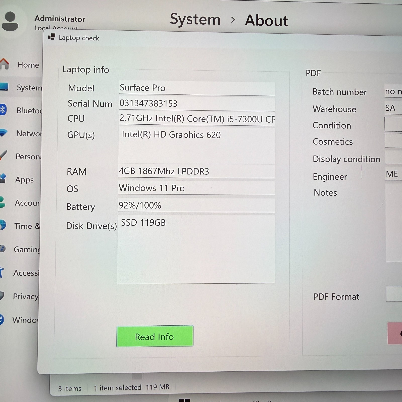Click the Accessibility figure icon in sidebar
The width and height of the screenshot is (402, 402).
point(2,272)
